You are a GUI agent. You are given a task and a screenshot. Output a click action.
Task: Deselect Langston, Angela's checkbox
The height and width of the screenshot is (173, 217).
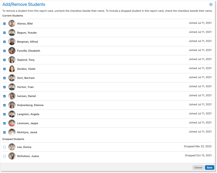tap(4, 114)
